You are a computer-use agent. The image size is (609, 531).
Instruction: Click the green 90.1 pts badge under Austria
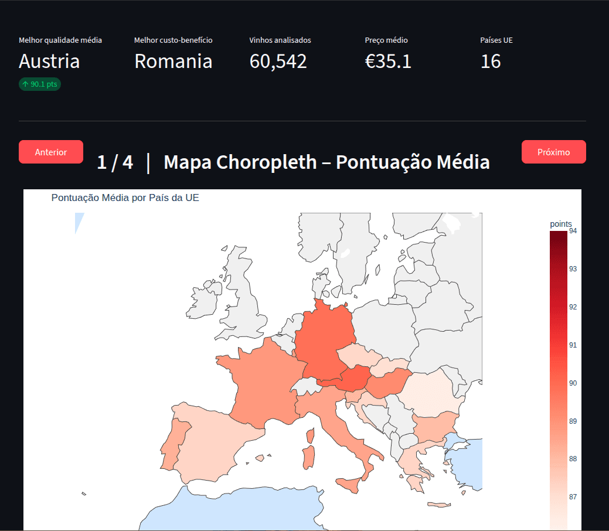pyautogui.click(x=39, y=84)
